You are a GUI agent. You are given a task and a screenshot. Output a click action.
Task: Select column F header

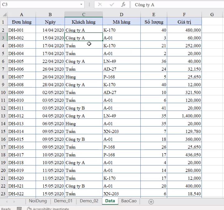click(x=184, y=15)
